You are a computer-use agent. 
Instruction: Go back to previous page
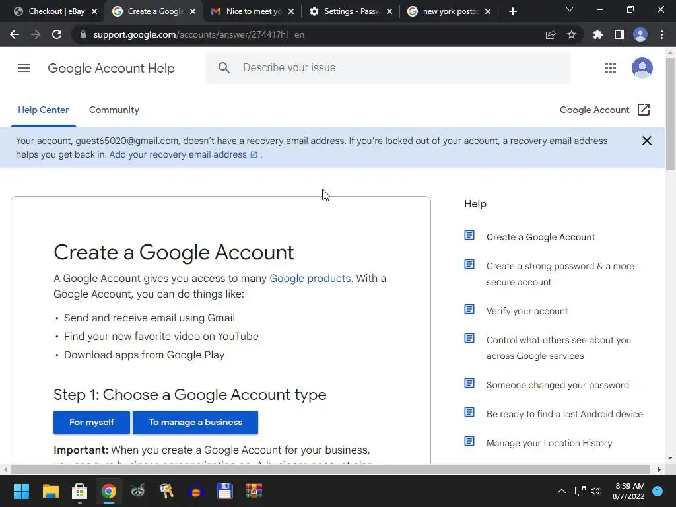15,34
